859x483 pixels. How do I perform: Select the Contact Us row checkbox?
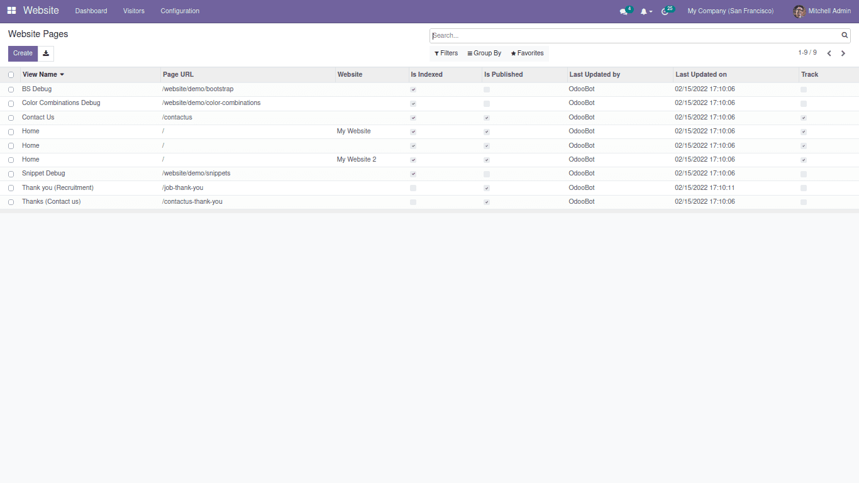click(11, 118)
